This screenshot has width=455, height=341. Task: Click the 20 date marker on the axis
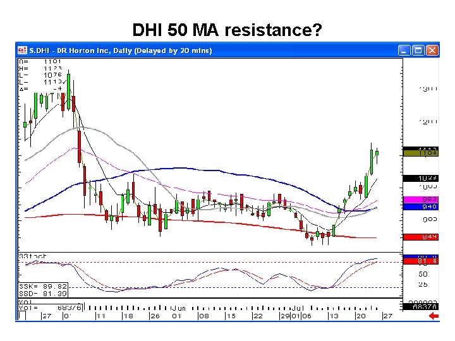coord(361,316)
